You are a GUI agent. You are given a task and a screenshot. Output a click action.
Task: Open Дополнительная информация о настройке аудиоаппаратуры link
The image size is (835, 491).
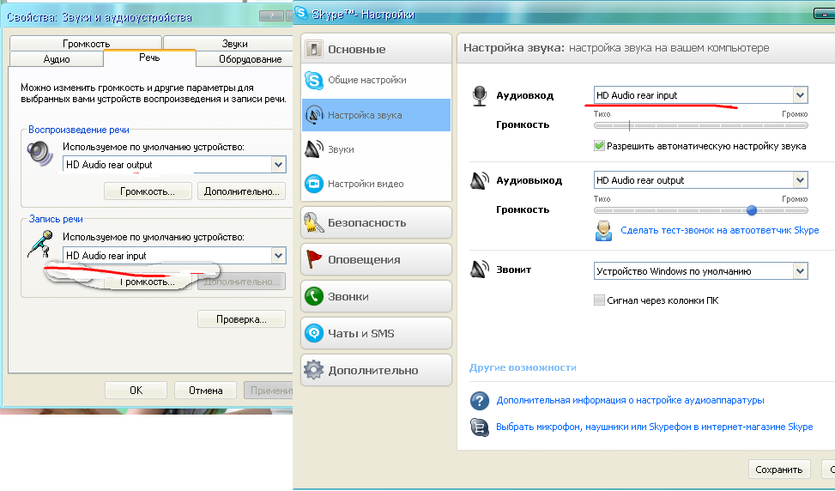(x=630, y=400)
